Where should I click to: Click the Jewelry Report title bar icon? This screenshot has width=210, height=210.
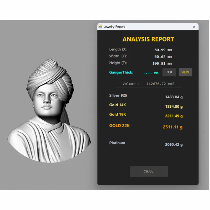pyautogui.click(x=100, y=27)
